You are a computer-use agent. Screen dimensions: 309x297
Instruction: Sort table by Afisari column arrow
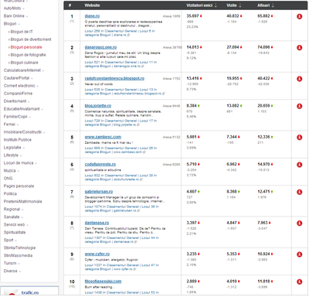[273, 5]
